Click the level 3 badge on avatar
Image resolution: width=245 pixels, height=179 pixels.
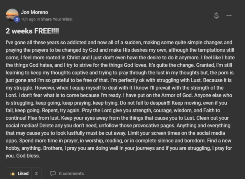coord(17,19)
